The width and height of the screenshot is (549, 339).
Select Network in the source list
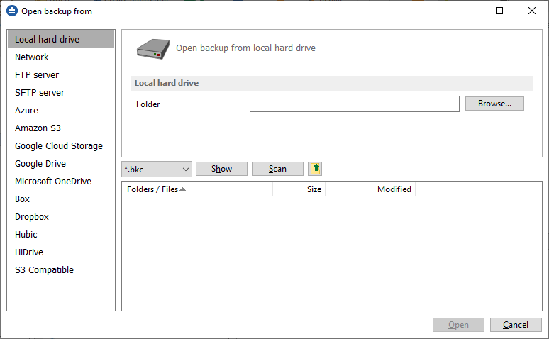(61, 57)
